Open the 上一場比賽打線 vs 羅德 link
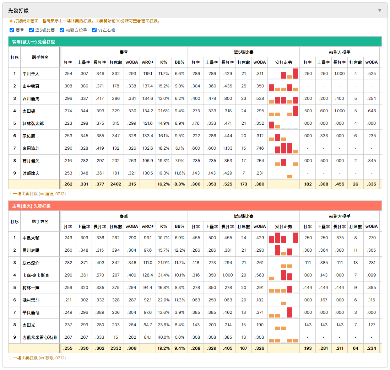The width and height of the screenshot is (390, 370). click(38, 194)
